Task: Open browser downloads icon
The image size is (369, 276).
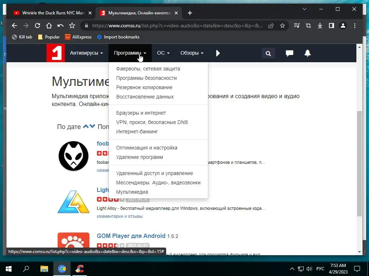Action: (x=320, y=26)
